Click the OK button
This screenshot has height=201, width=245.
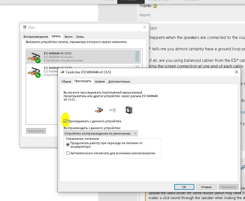point(184,187)
